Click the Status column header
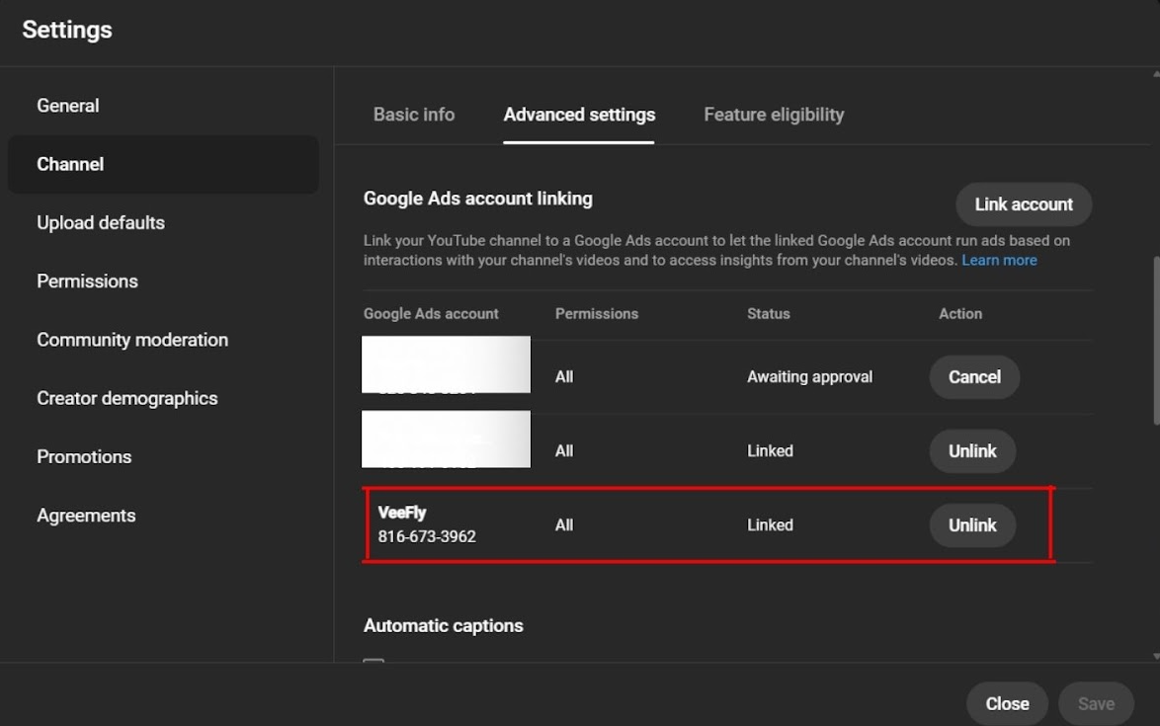 (768, 313)
